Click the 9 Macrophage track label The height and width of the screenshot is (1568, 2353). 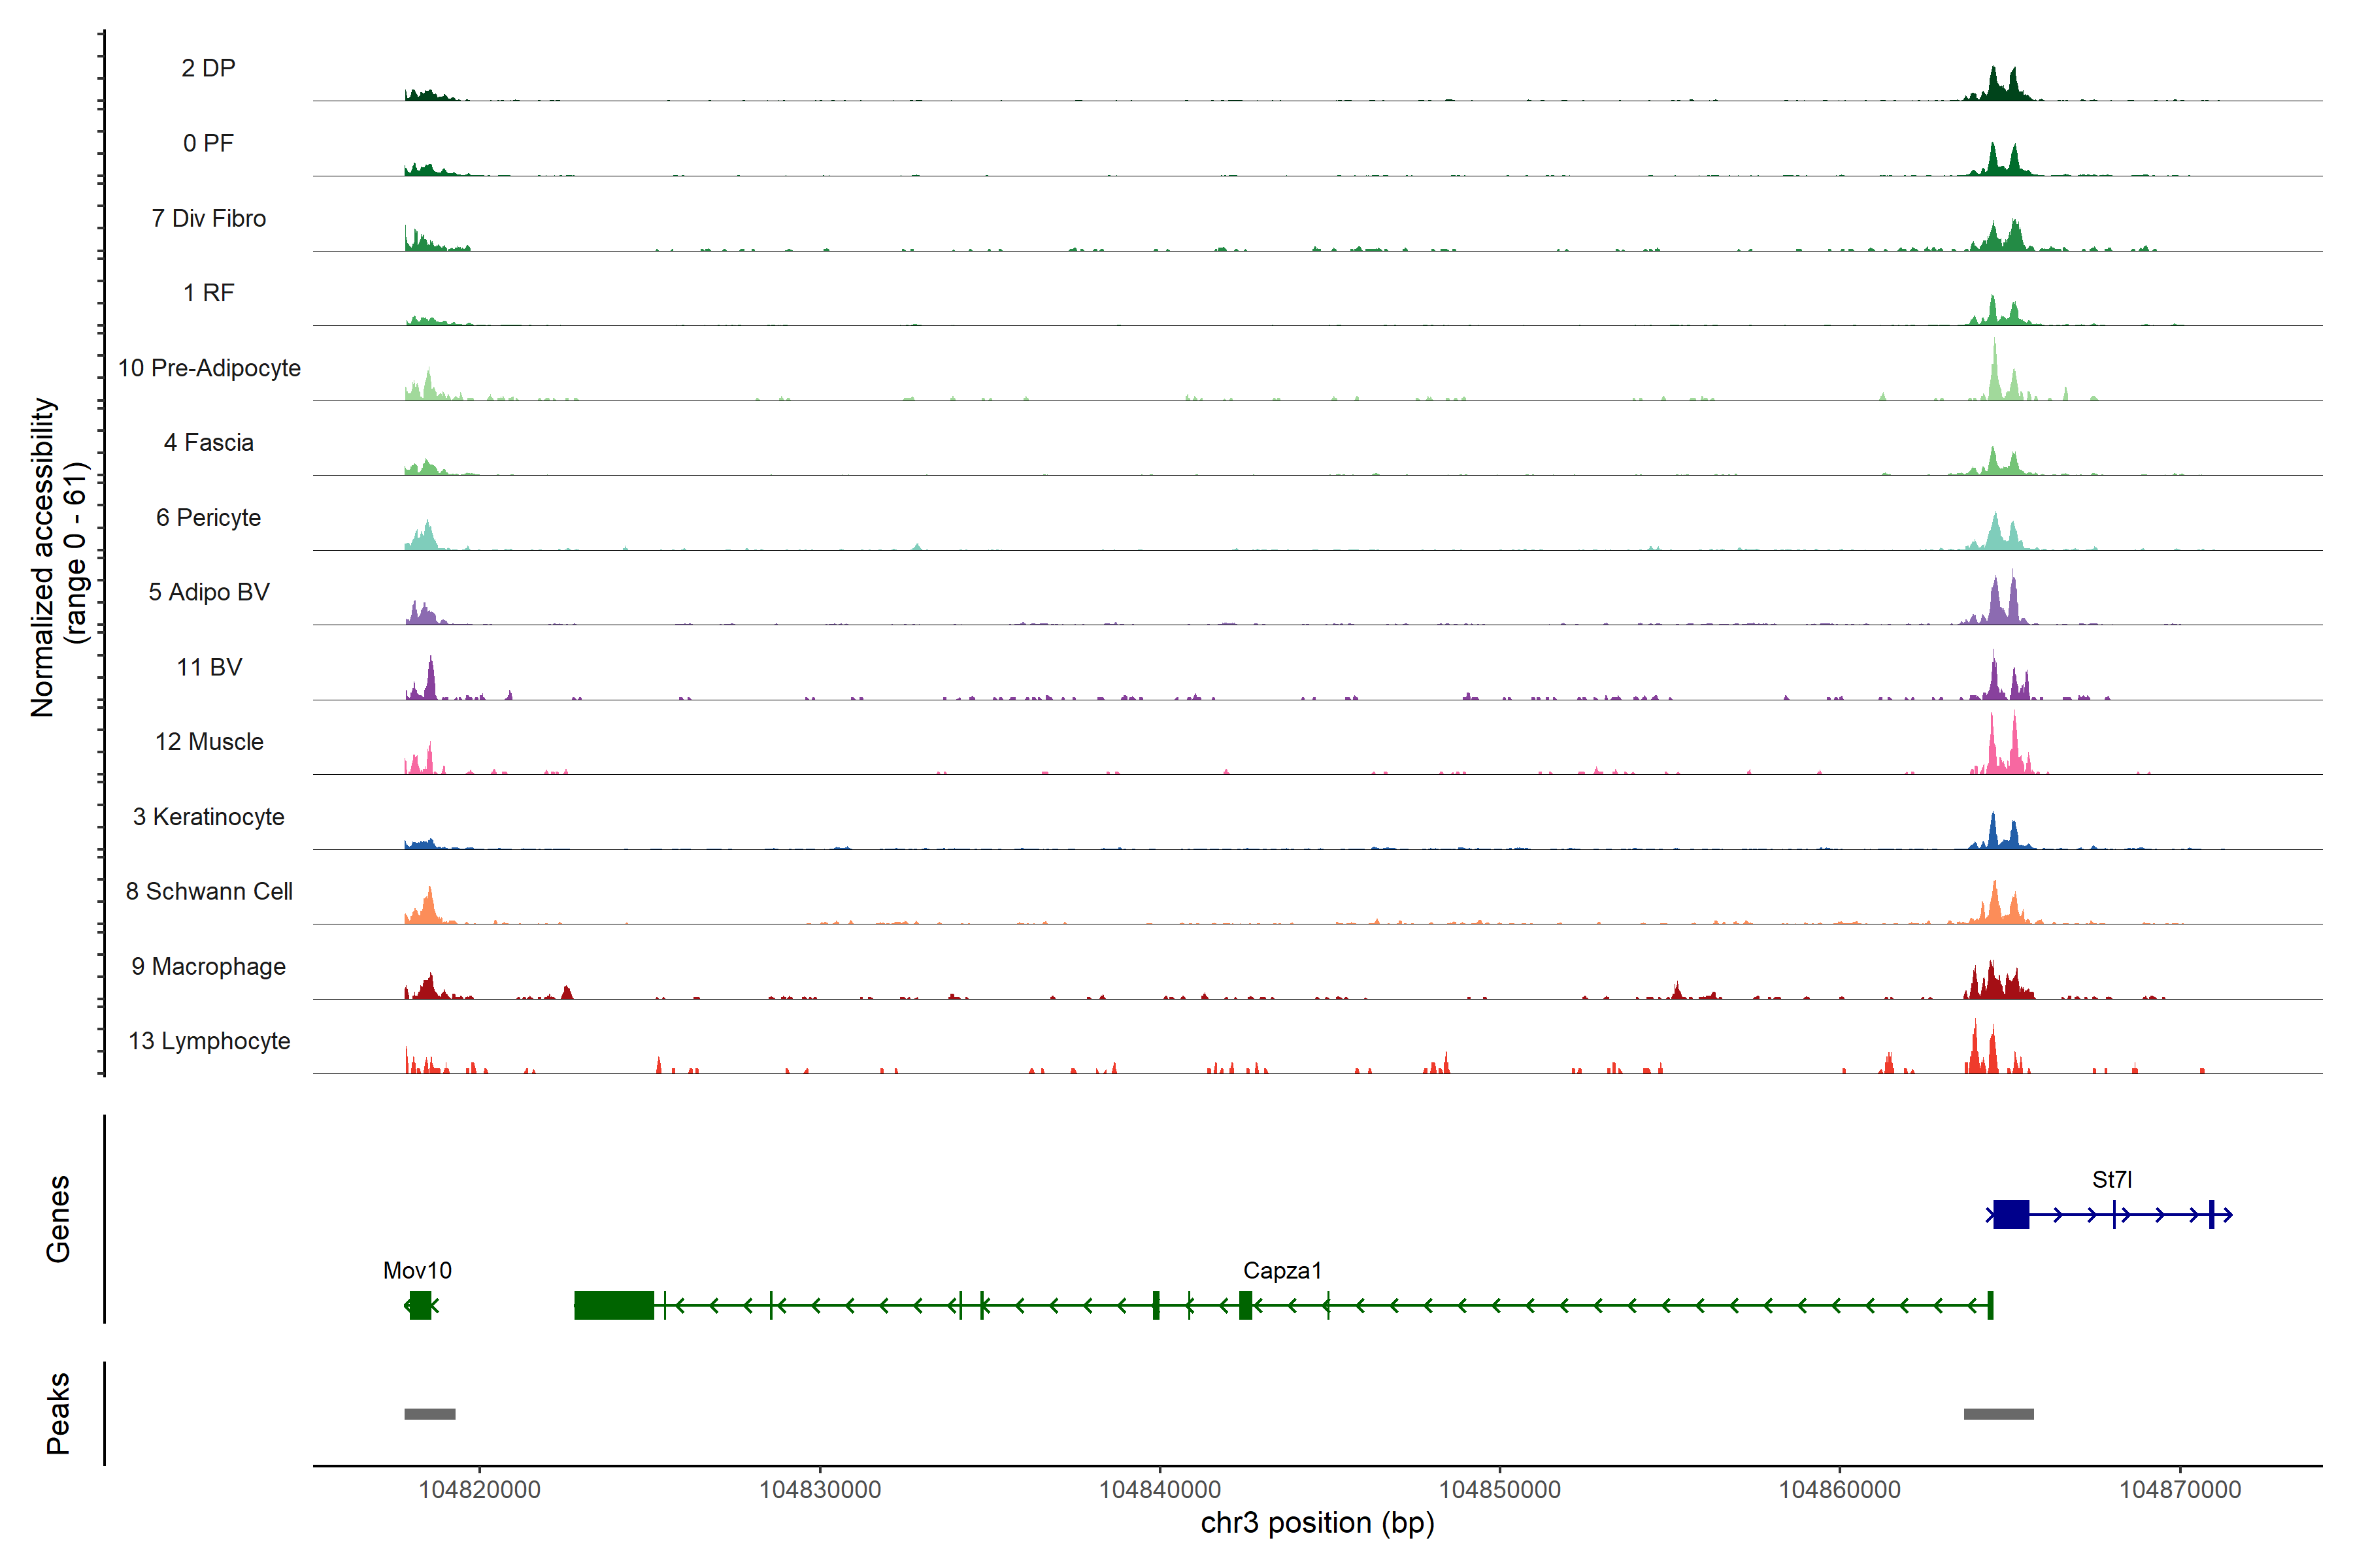(208, 966)
